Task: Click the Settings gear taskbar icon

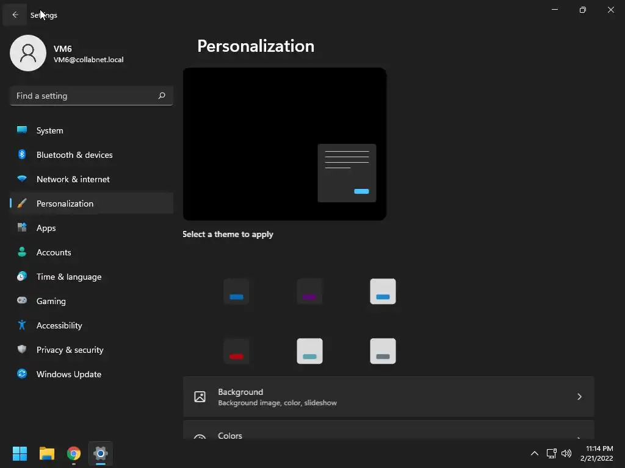Action: (x=101, y=453)
